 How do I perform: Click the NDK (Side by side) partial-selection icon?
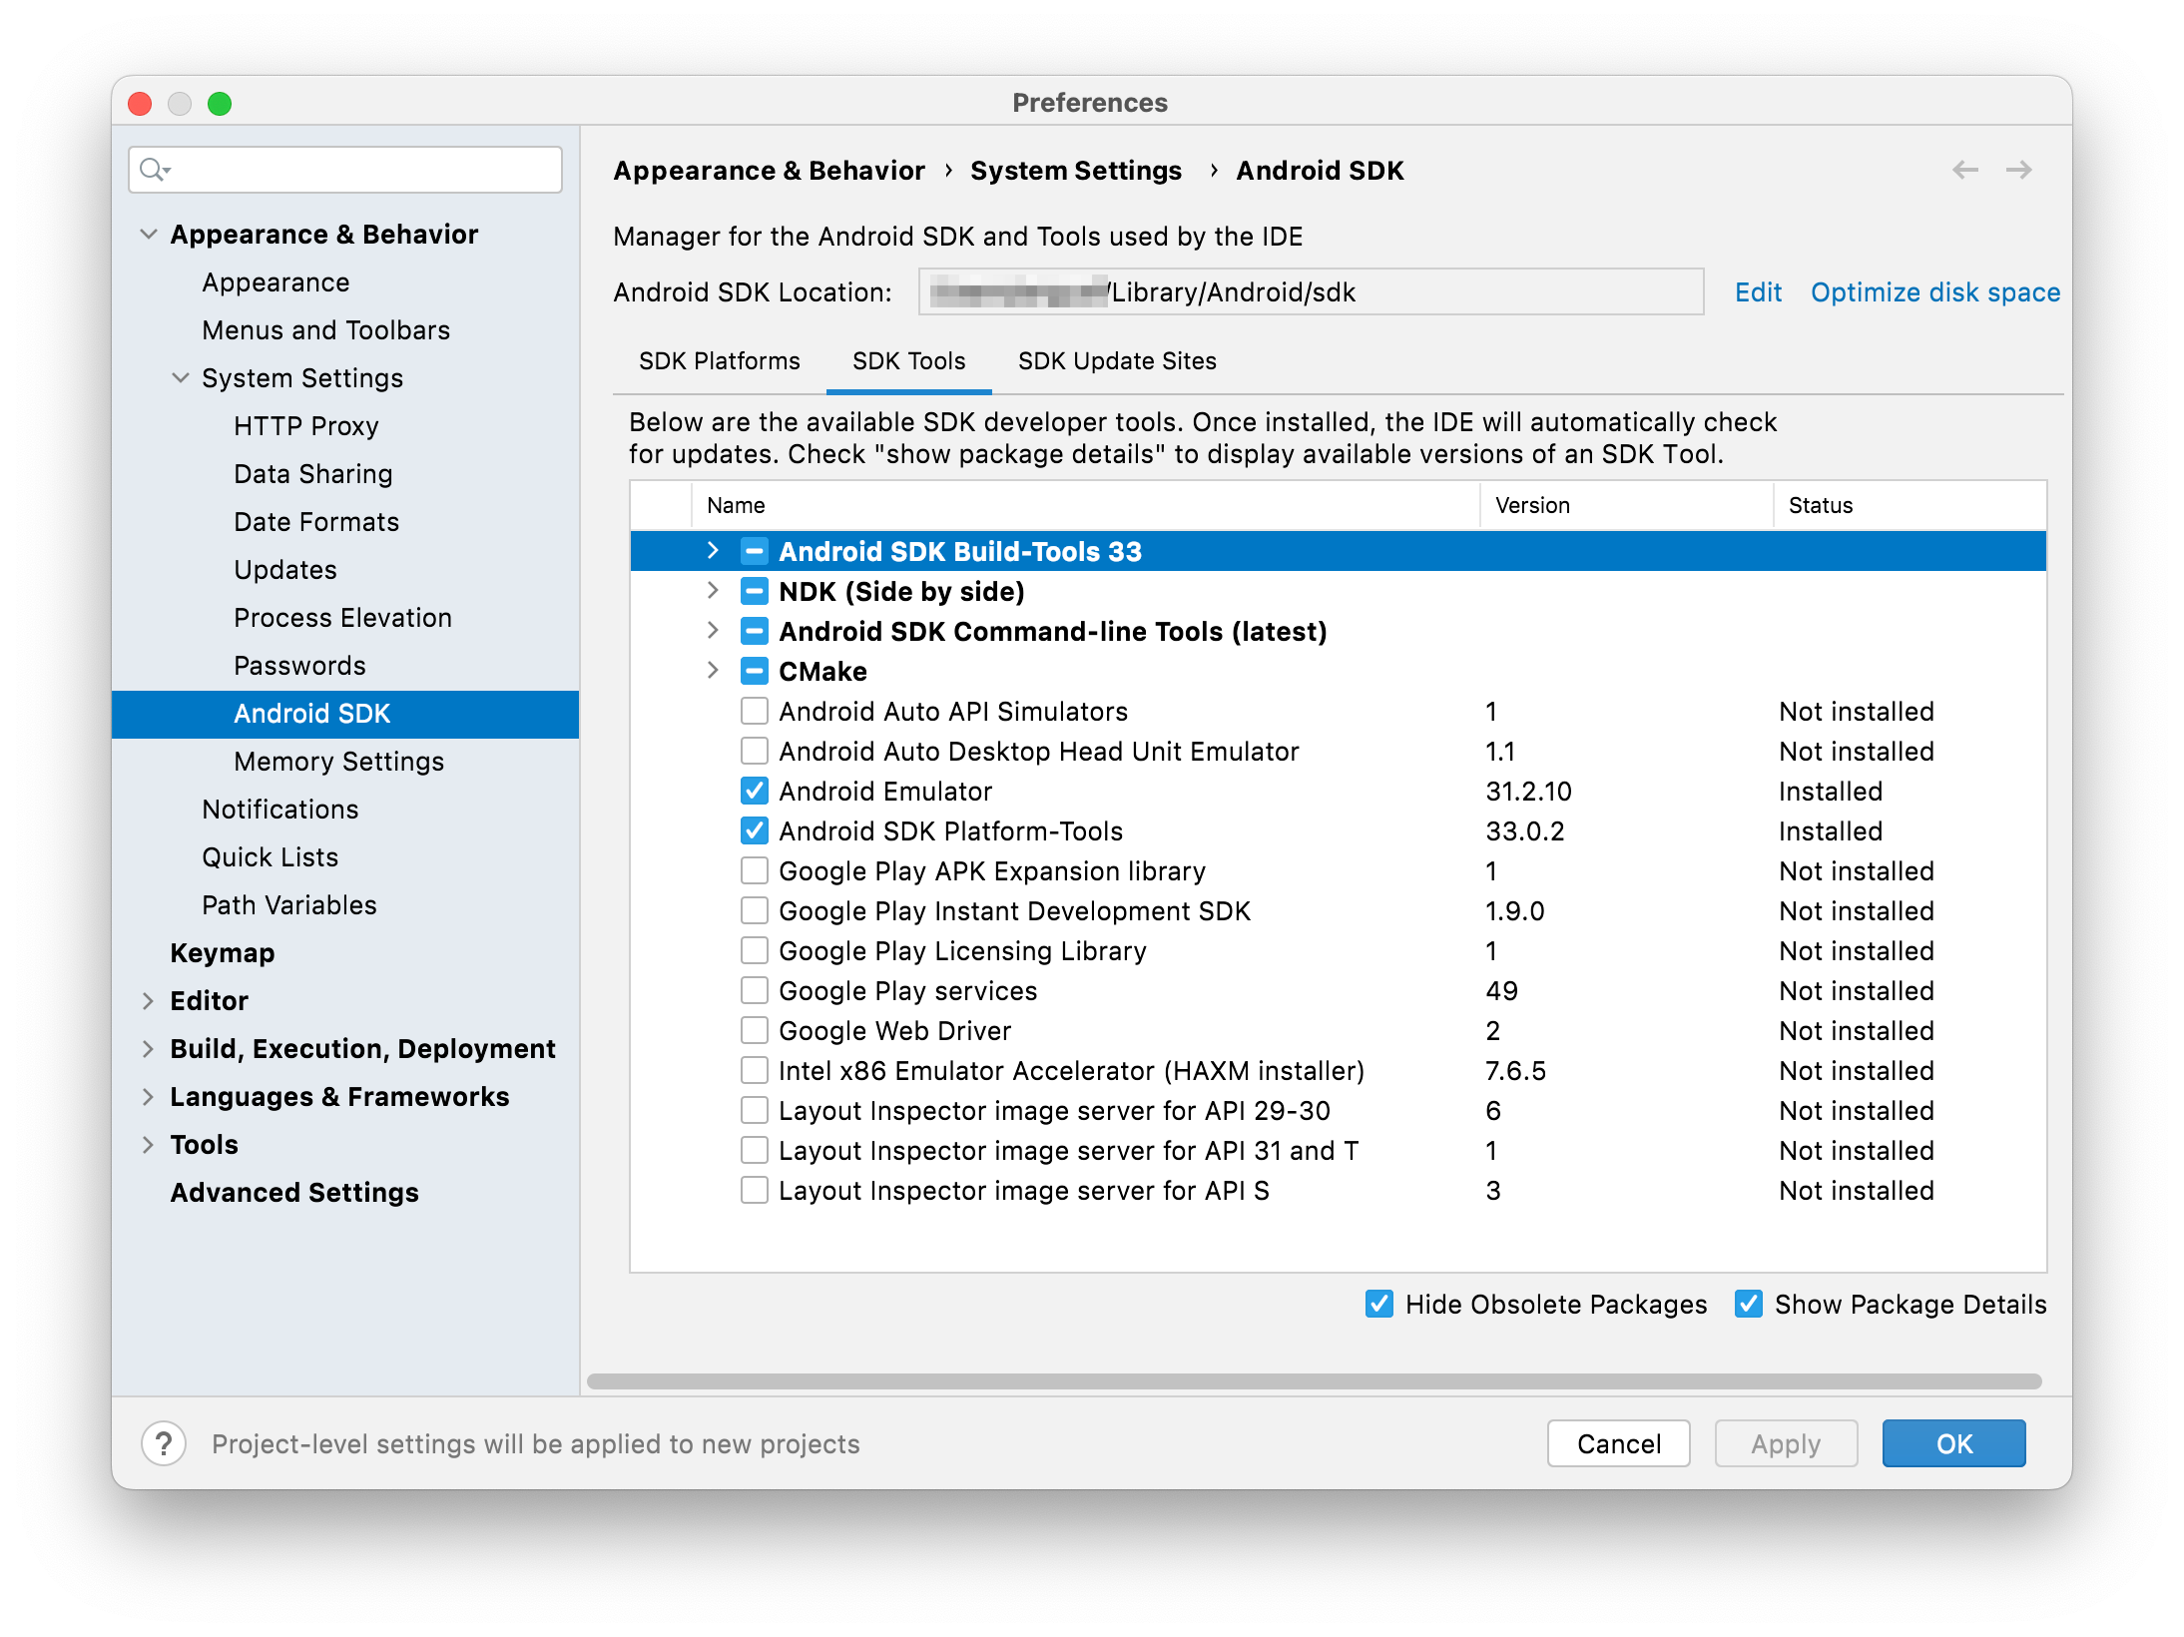[x=755, y=591]
